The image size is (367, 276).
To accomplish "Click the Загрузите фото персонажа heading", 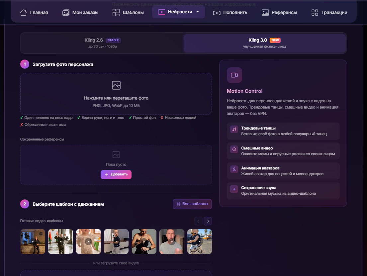I will [x=63, y=64].
